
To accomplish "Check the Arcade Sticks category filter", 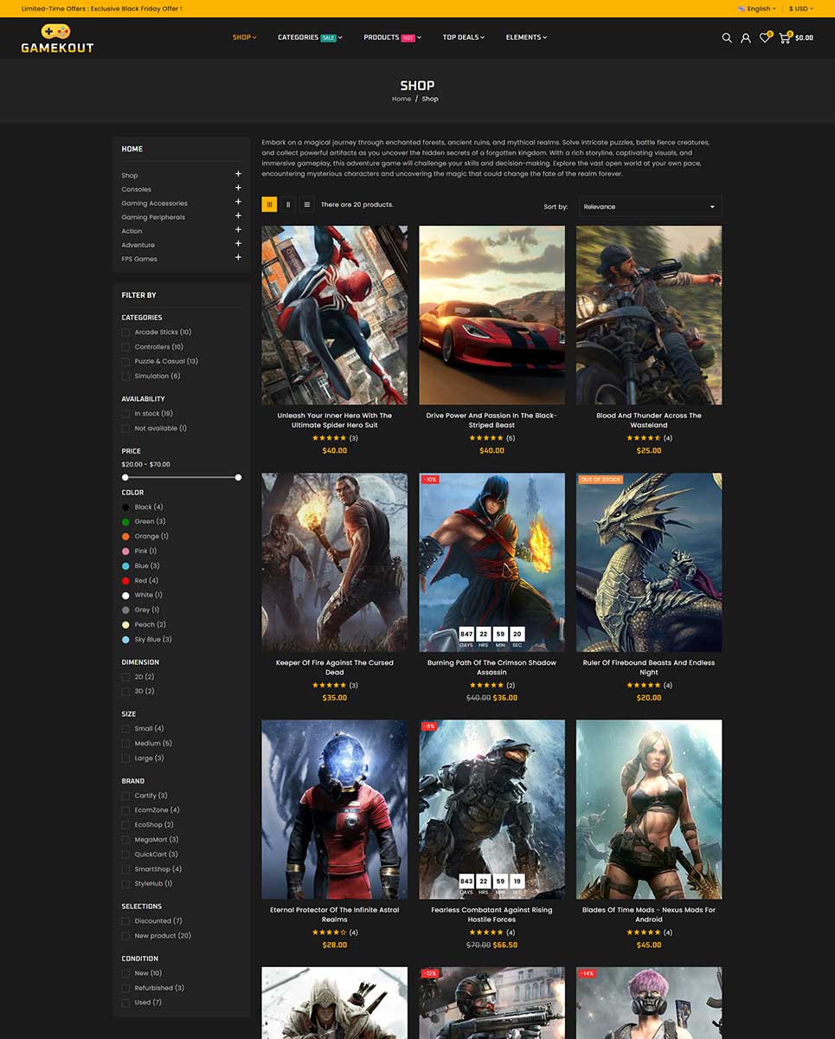I will pos(125,332).
